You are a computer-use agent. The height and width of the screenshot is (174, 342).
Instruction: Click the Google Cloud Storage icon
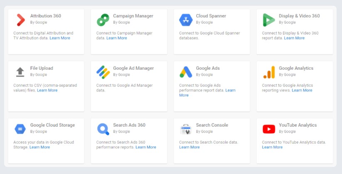tap(20, 129)
